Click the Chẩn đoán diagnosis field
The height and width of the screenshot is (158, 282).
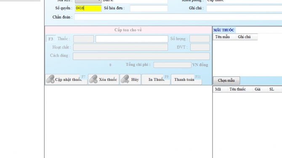coord(178,17)
